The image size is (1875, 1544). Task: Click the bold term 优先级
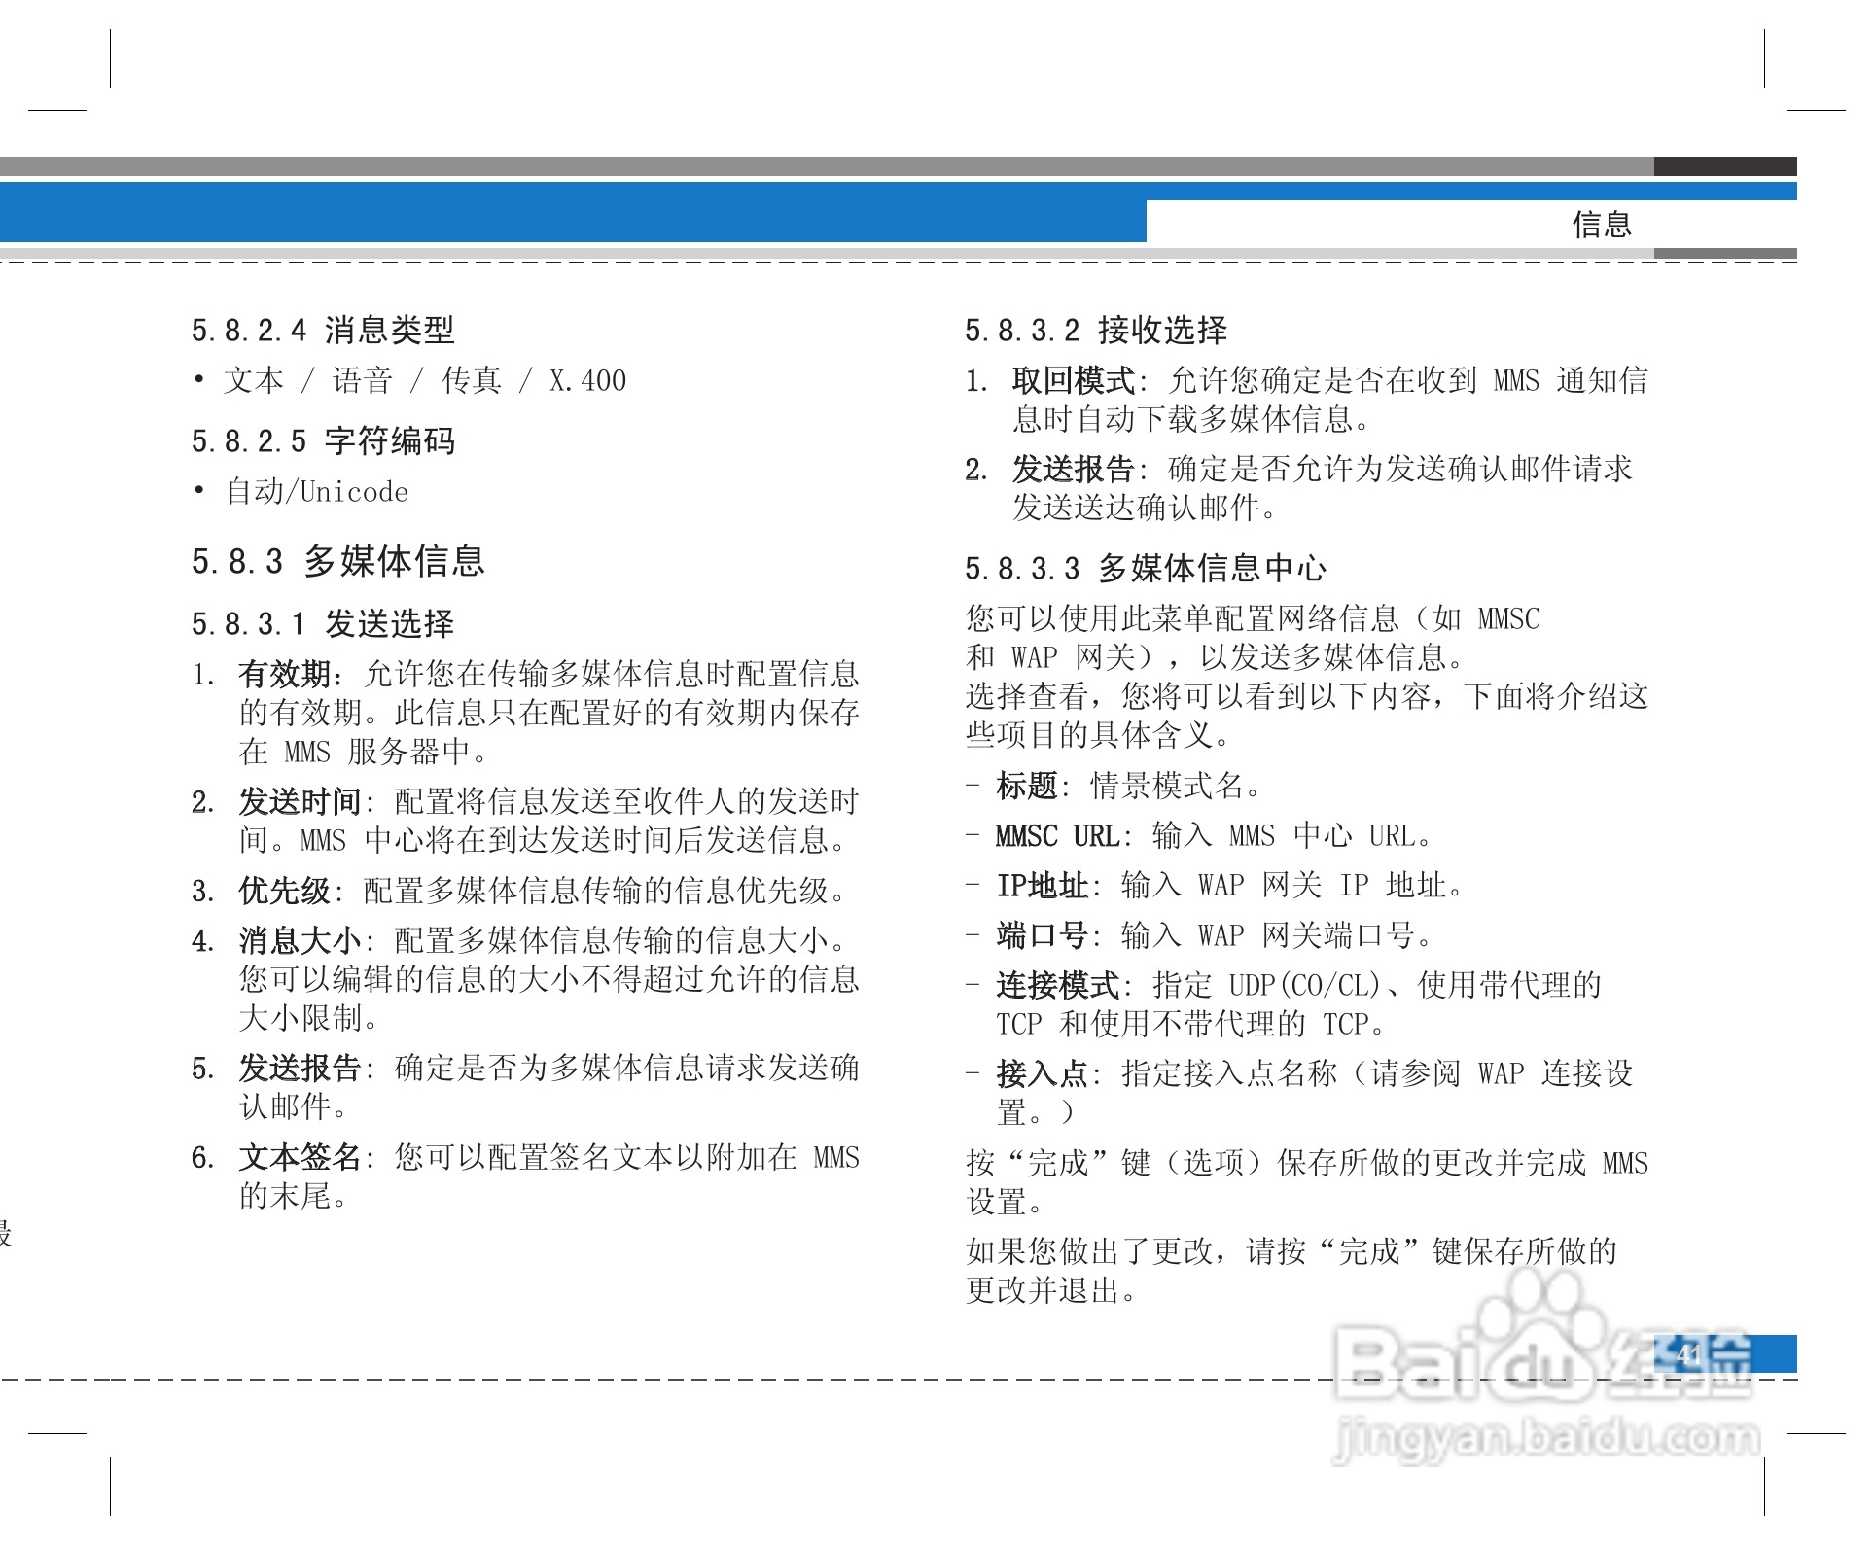point(285,891)
